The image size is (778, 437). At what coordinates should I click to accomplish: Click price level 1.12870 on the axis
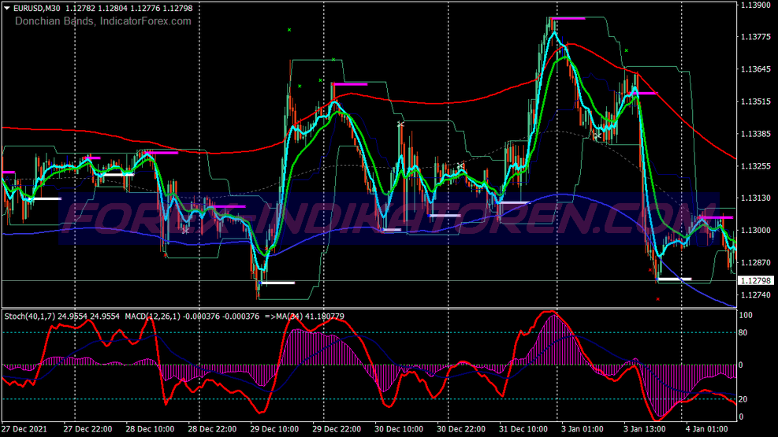click(x=755, y=263)
